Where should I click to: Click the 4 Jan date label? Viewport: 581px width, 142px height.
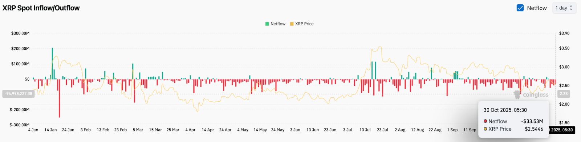[x=33, y=130]
